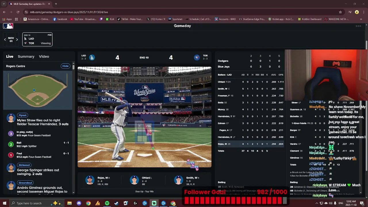368x207 pixels.
Task: Open File Explorer from the taskbar
Action: click(70, 203)
